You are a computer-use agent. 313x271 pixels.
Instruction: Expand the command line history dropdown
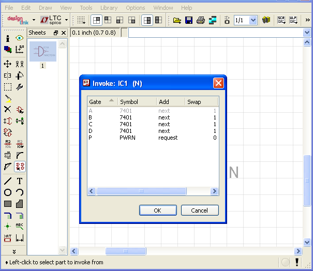307,33
